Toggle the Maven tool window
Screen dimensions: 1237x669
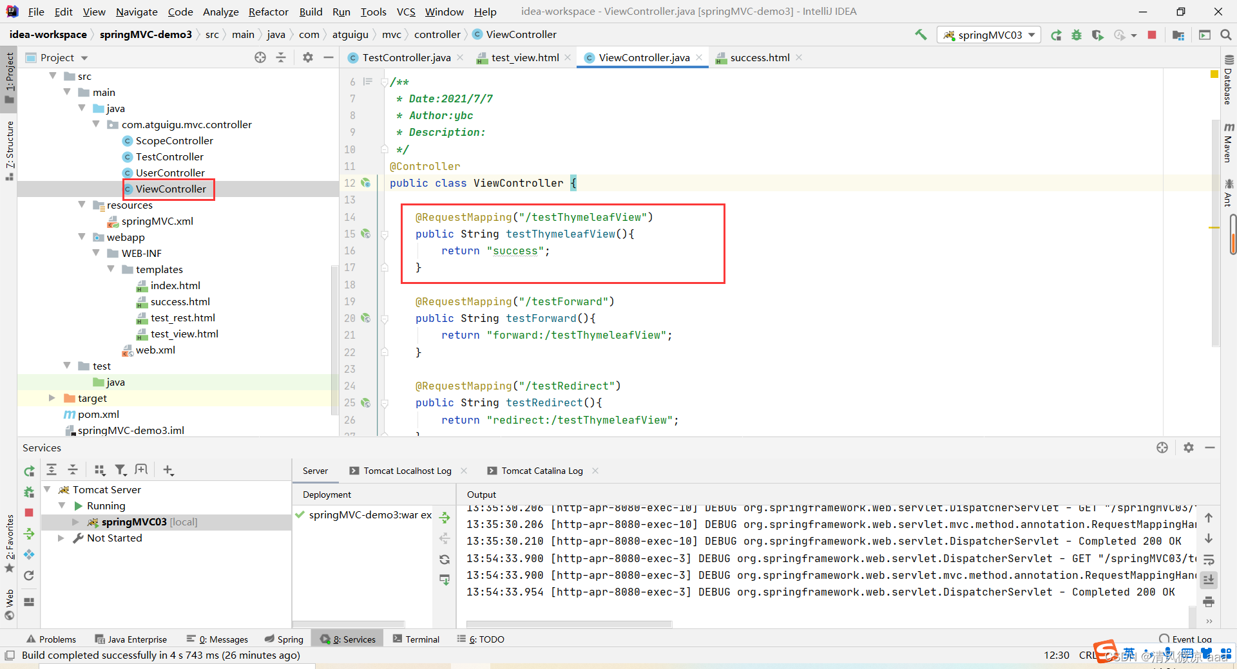click(x=1228, y=142)
